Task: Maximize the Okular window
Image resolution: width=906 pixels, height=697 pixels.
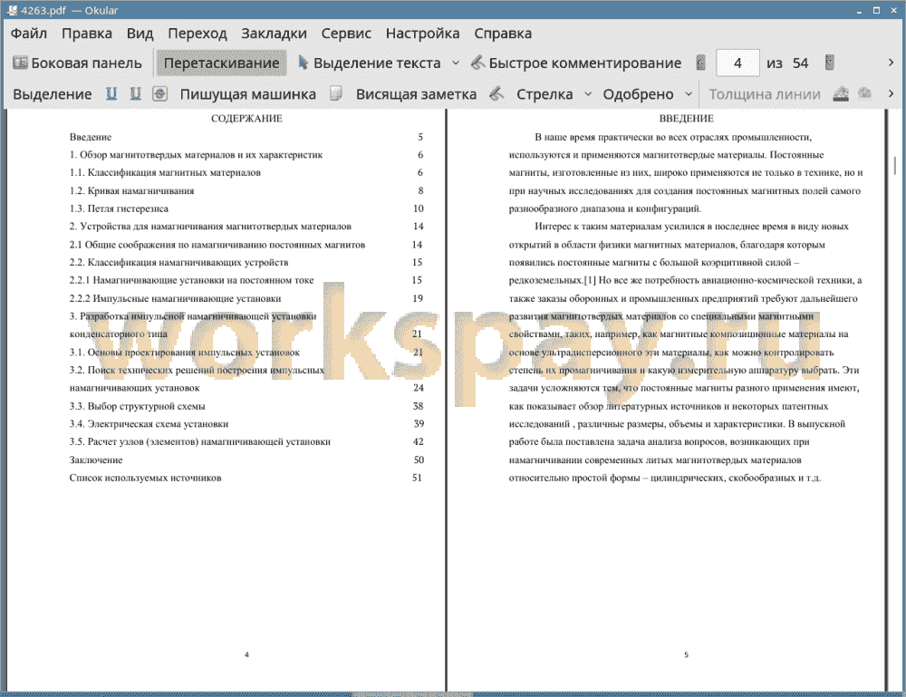Action: click(876, 10)
